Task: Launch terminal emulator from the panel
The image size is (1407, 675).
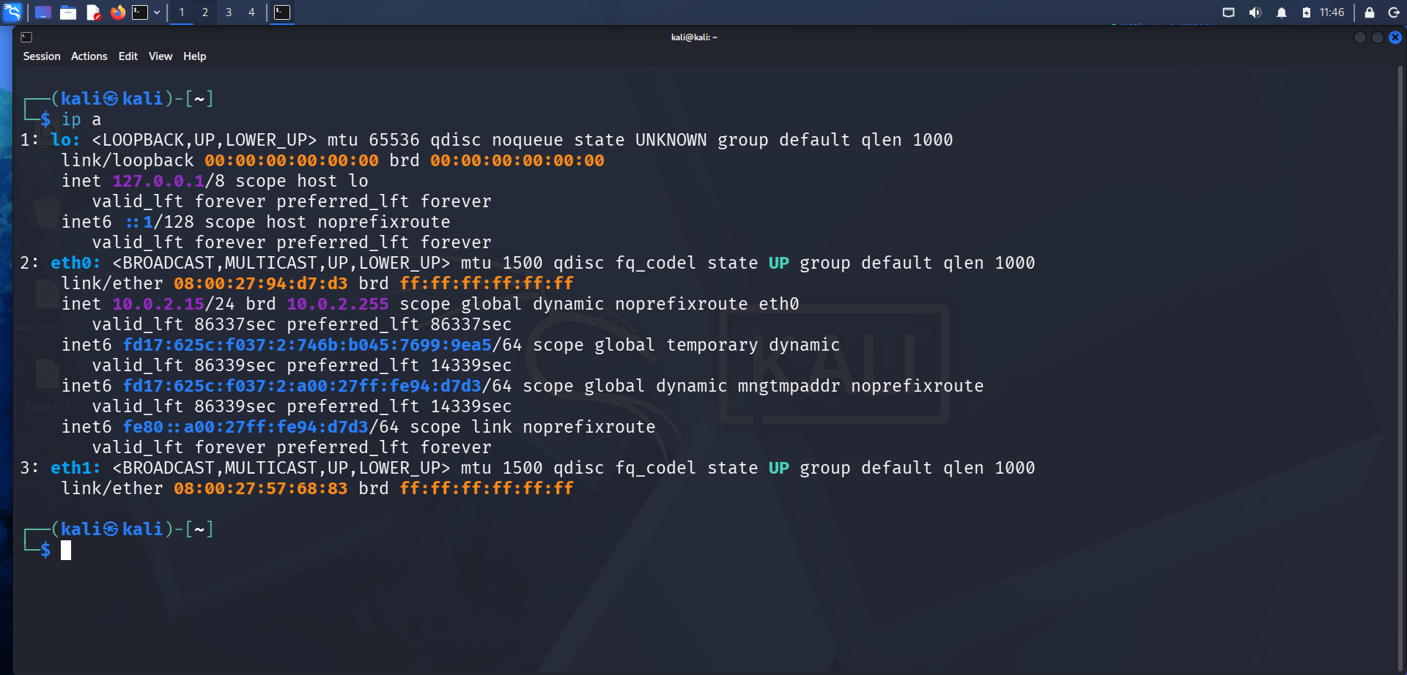Action: coord(140,12)
